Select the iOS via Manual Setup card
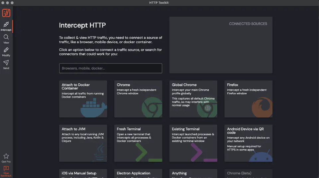The width and height of the screenshot is (319, 178). tap(83, 174)
